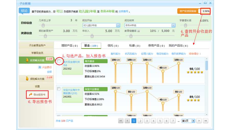
Task: Sort by 综合得分 column header
Action: 195,54
